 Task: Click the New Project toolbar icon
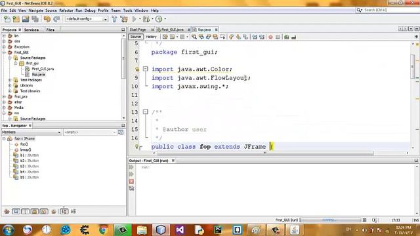pos(16,19)
